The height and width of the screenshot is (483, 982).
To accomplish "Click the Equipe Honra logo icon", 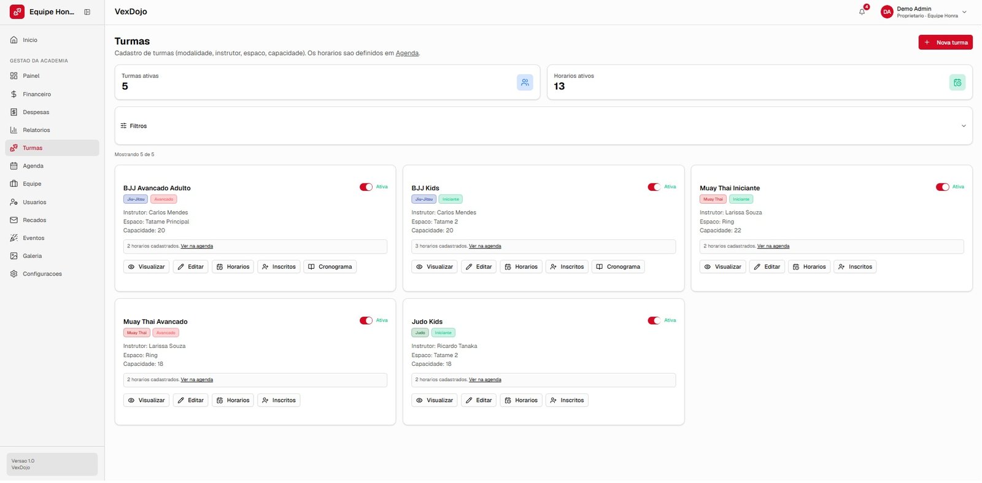I will click(x=17, y=12).
